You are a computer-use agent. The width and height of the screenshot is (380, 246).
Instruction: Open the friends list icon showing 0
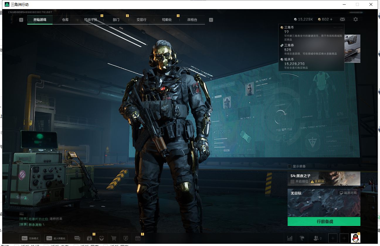tap(318, 238)
